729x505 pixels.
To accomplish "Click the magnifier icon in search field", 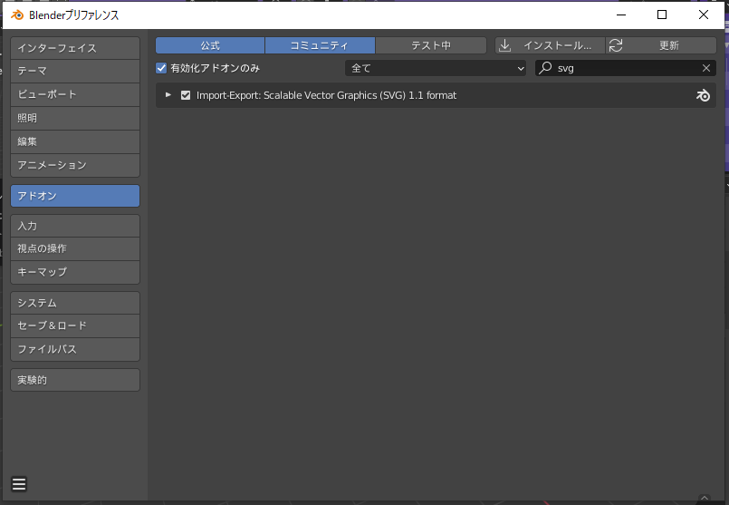I will [545, 68].
